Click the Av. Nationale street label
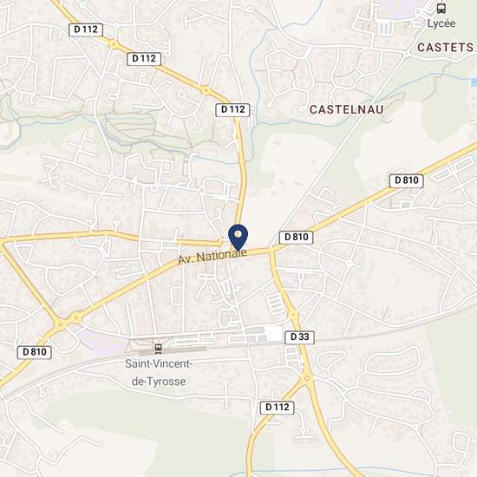This screenshot has height=477, width=477. pos(212,257)
